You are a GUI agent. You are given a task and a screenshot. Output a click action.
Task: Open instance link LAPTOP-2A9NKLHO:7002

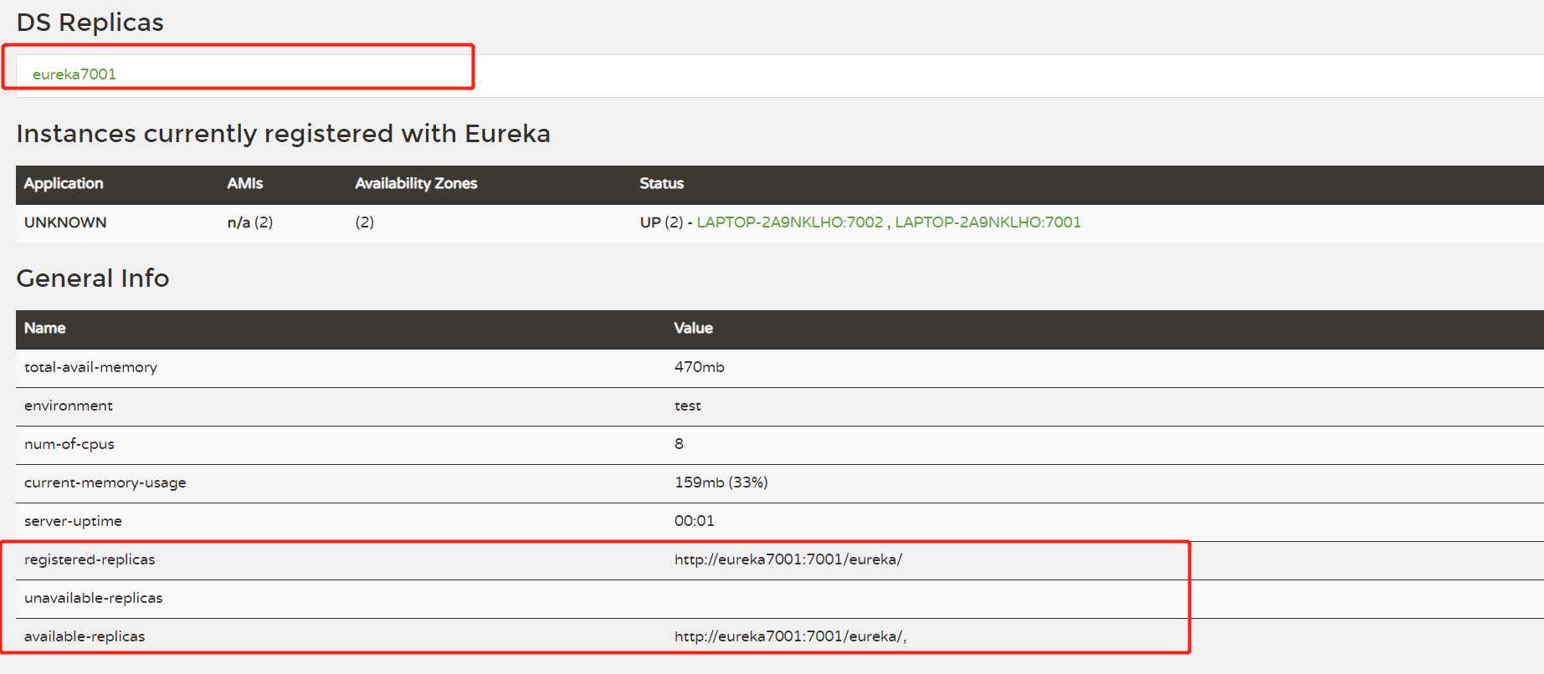tap(790, 222)
